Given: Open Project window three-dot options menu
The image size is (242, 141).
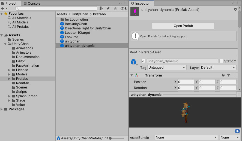Looking at the screenshot, I should [x=125, y=3].
